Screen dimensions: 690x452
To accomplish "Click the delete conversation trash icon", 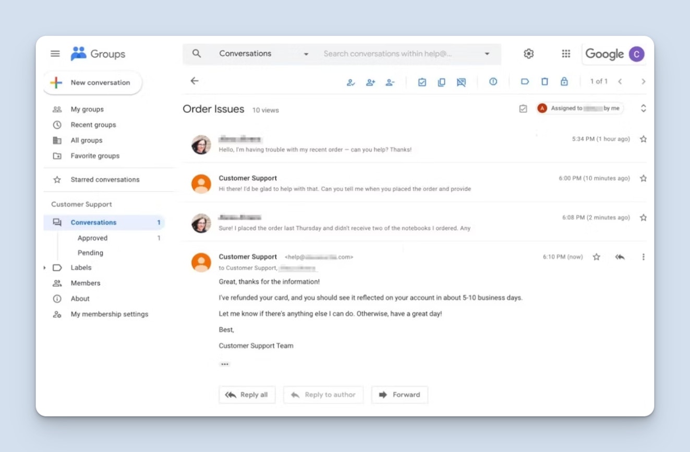I will [x=544, y=82].
